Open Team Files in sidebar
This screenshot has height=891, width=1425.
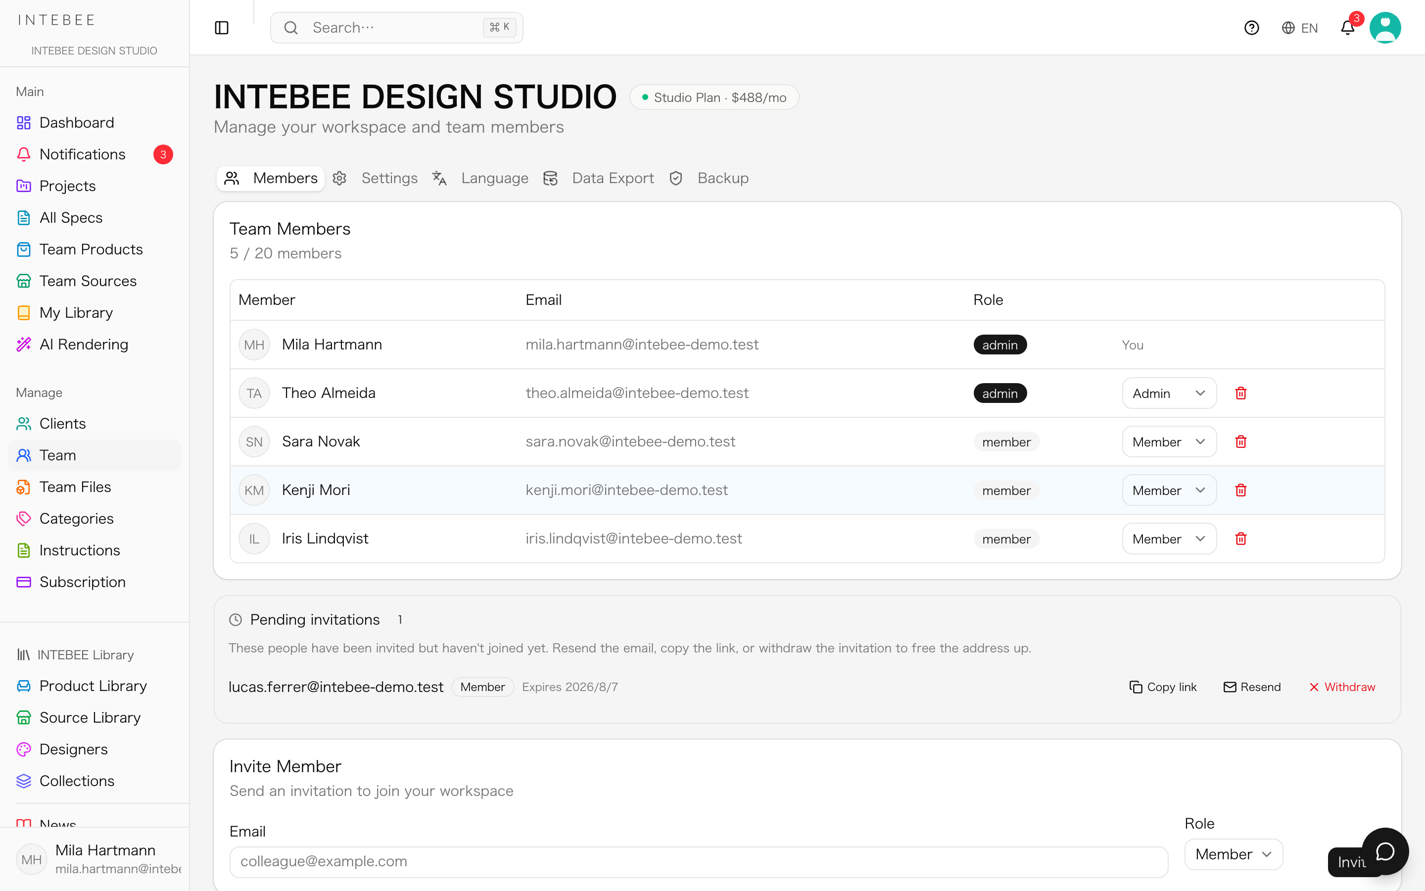click(x=94, y=487)
